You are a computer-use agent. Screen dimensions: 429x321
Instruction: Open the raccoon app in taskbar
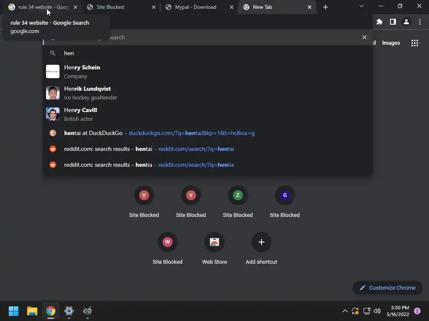87,311
